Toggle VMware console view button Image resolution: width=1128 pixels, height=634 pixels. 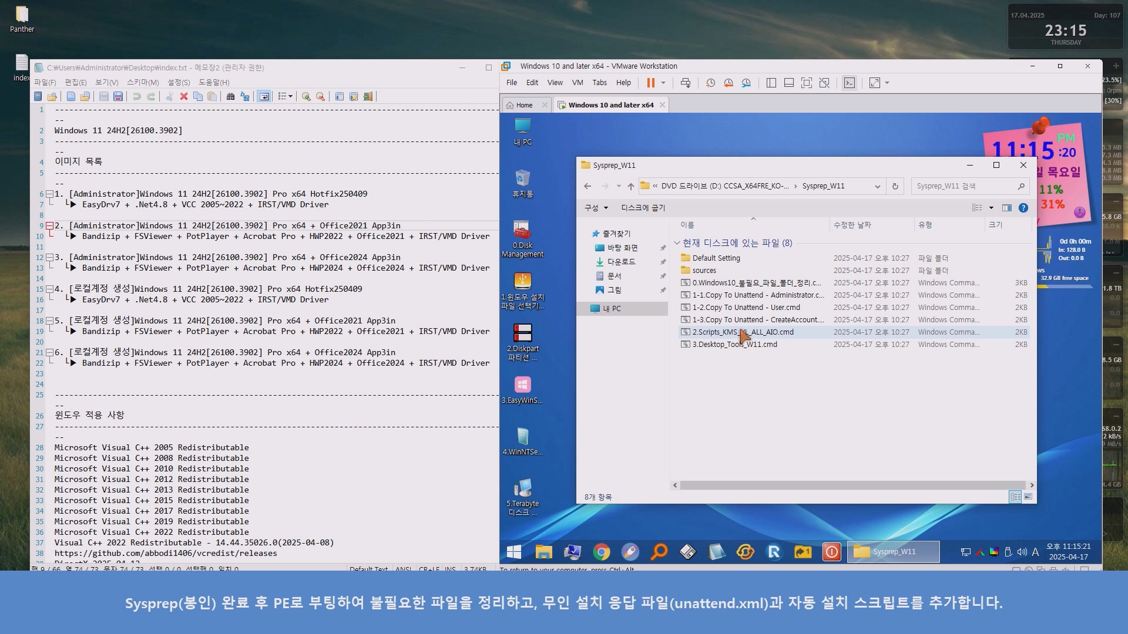coord(850,83)
